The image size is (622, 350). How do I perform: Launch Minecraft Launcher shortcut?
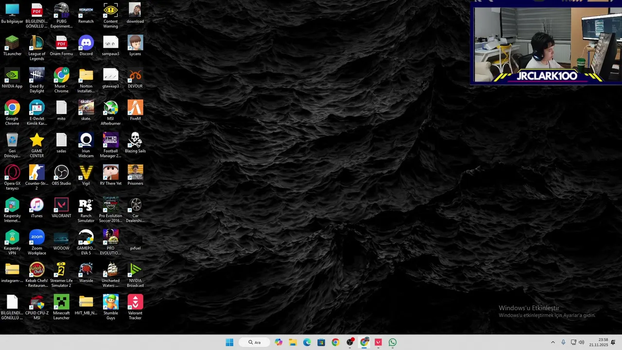(x=61, y=307)
